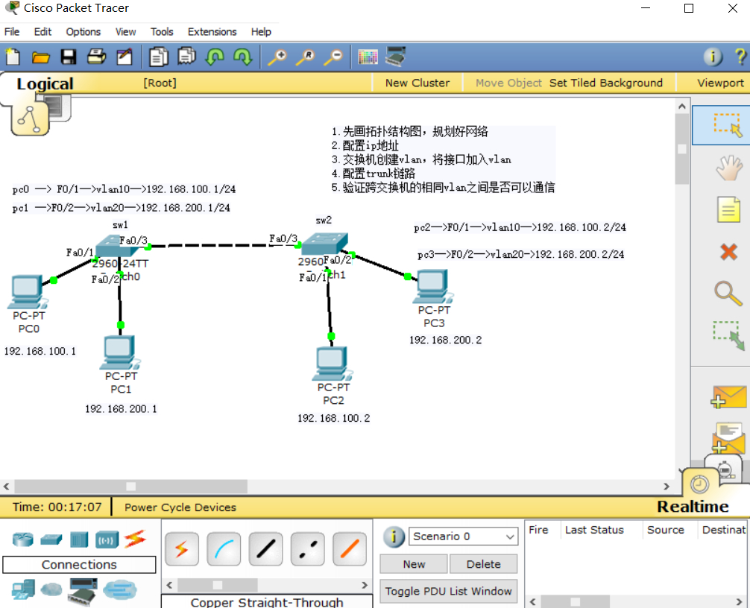Choose Copper Cross-Over dashed cable
The width and height of the screenshot is (750, 608).
pyautogui.click(x=308, y=549)
